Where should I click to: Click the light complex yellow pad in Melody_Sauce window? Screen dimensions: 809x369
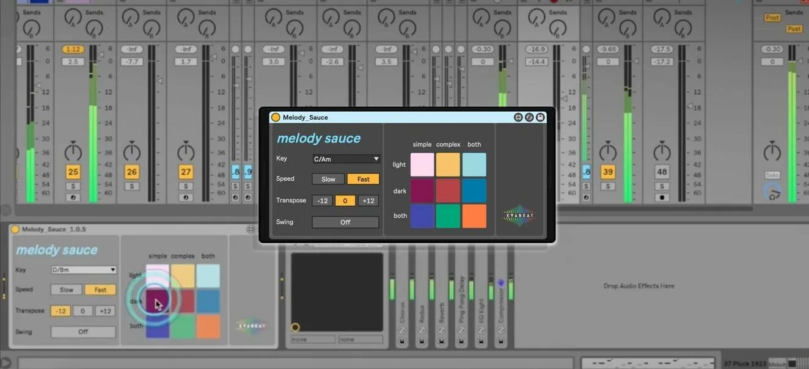(x=448, y=165)
